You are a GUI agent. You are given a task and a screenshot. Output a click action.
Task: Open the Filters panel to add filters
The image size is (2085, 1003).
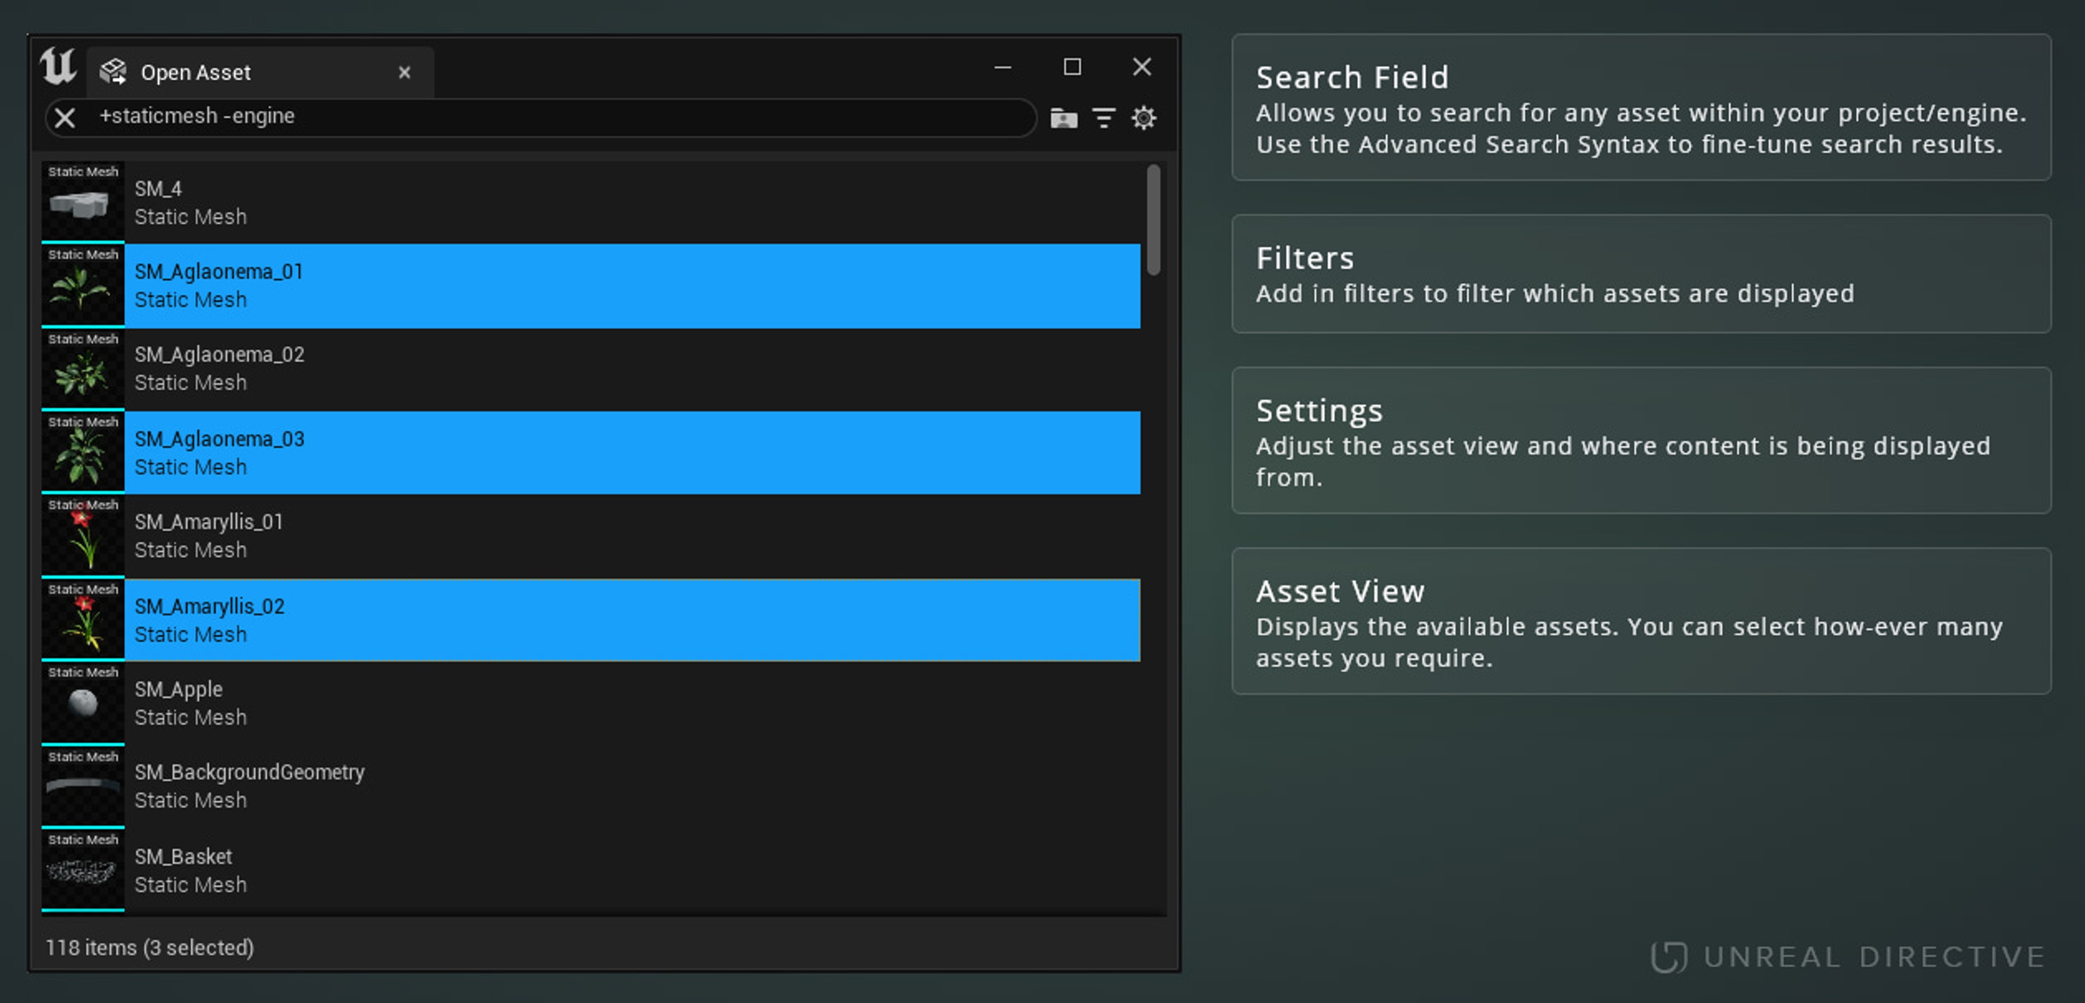pyautogui.click(x=1104, y=118)
